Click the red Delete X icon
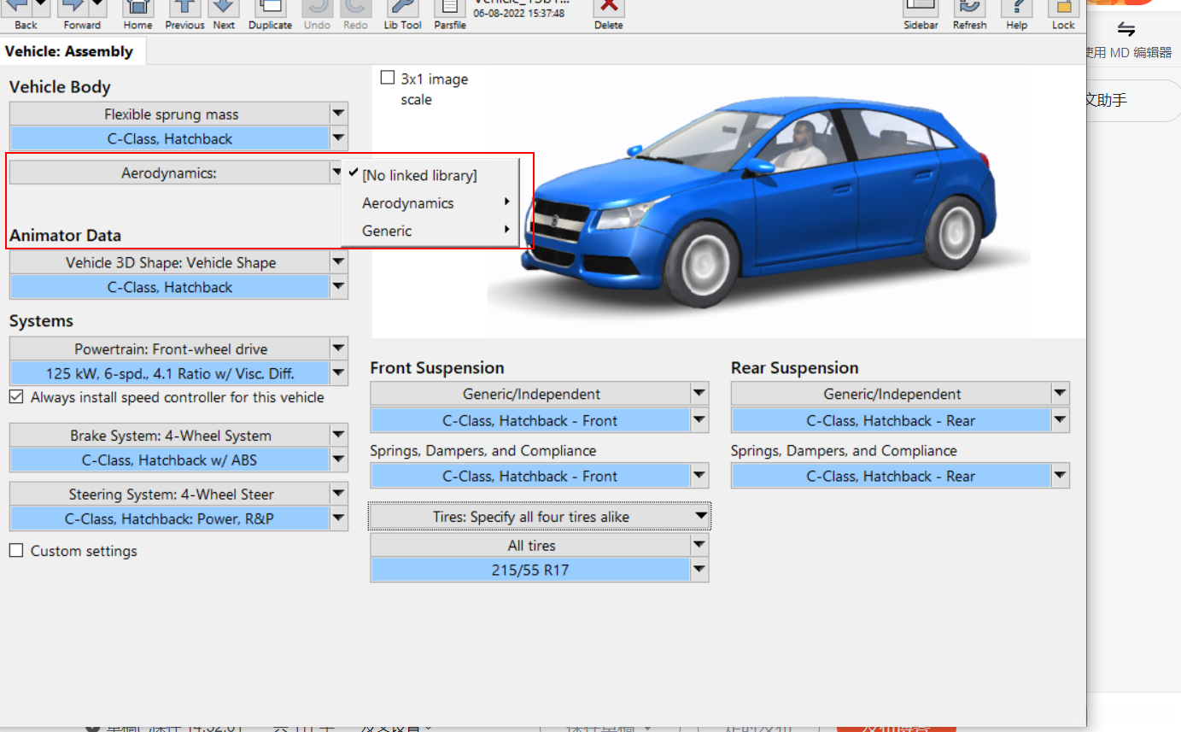1181x732 pixels. coord(608,9)
